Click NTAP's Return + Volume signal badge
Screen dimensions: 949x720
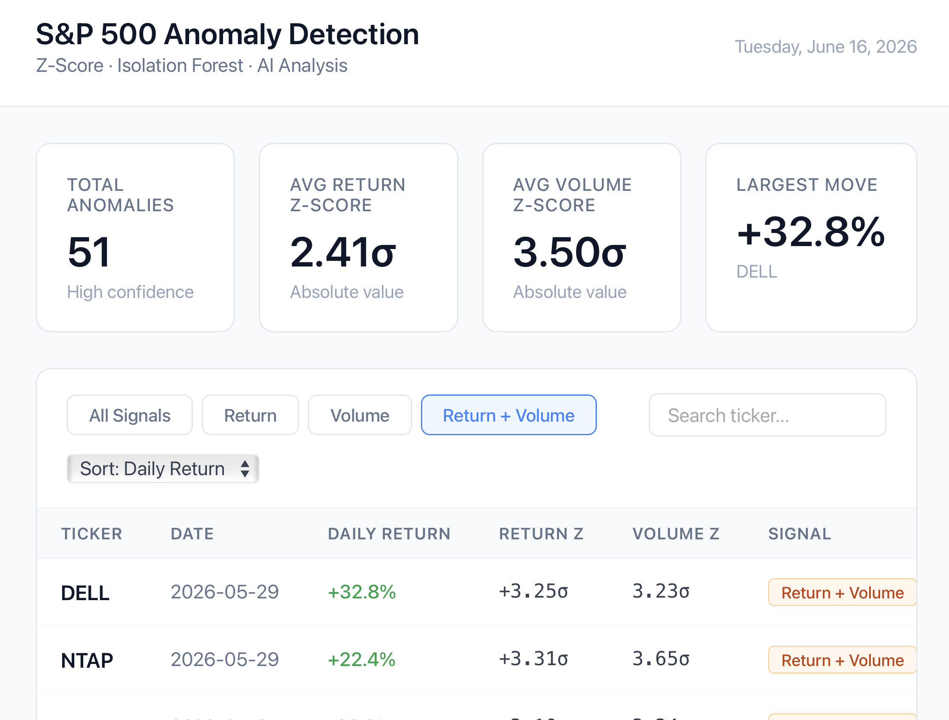[842, 660]
